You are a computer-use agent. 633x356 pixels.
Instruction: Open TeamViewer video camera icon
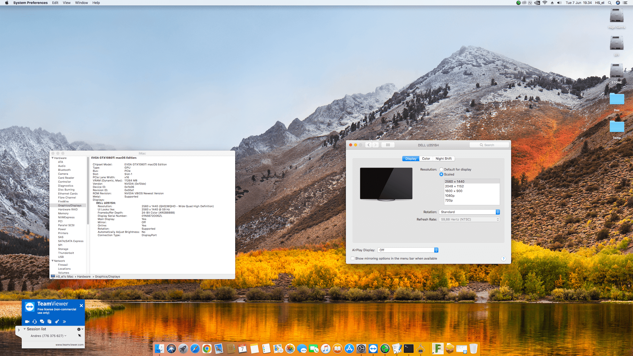pos(27,321)
